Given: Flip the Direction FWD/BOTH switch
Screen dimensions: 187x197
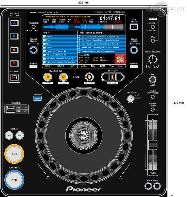Looking at the screenshot, I should [x=11, y=109].
